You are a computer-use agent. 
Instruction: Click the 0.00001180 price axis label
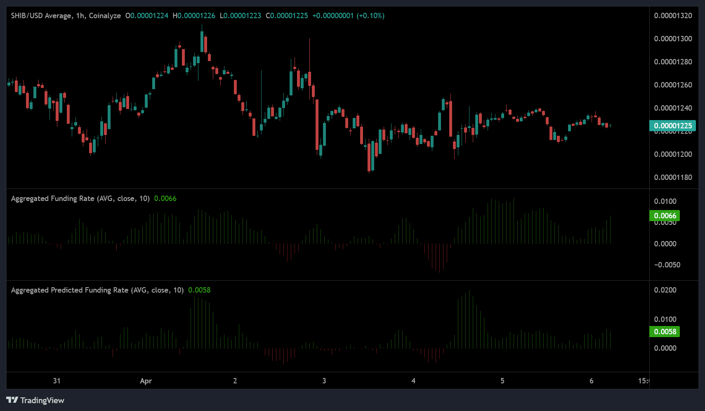click(x=673, y=177)
